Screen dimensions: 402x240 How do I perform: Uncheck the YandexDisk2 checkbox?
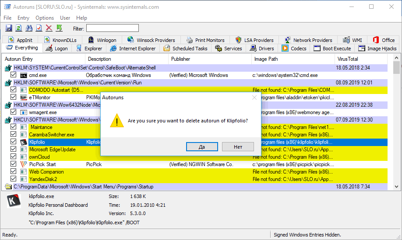(13, 179)
